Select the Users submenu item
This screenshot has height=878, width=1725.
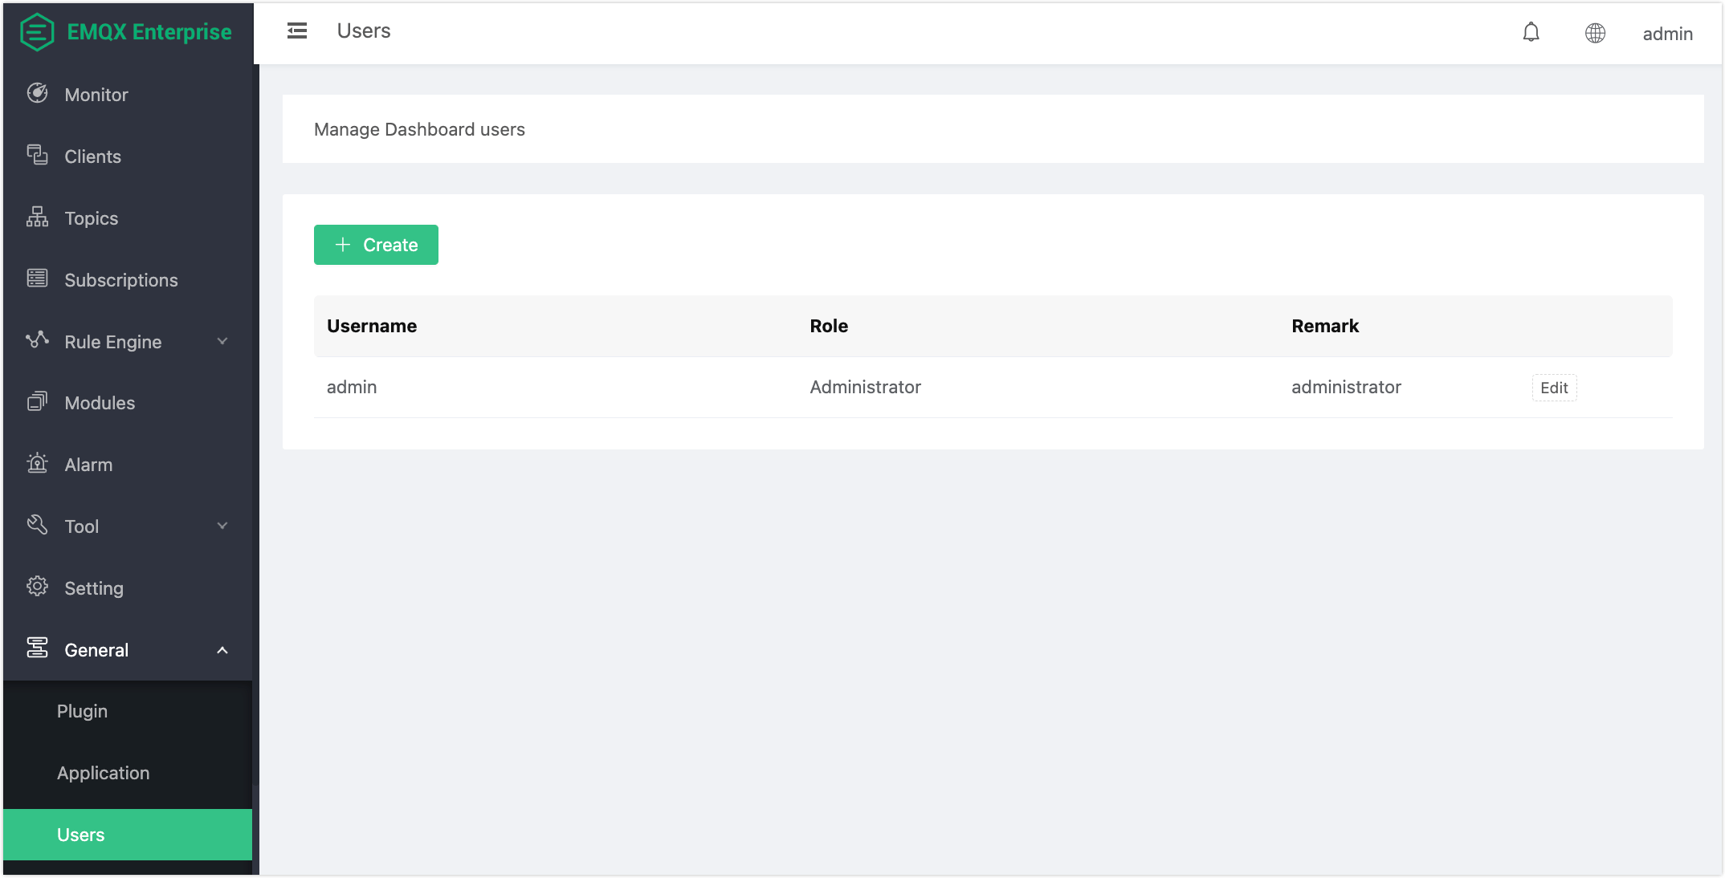[x=80, y=835]
